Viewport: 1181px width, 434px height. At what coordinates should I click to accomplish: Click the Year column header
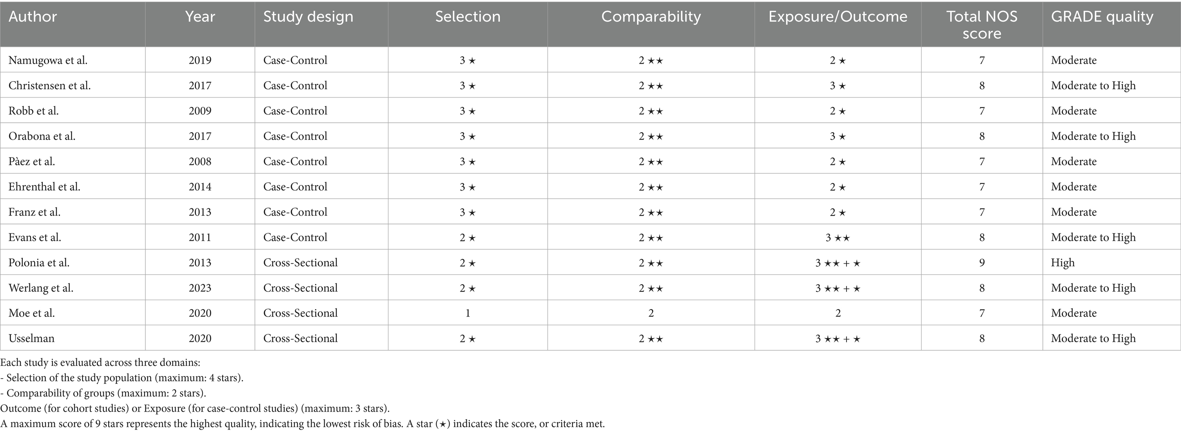200,17
